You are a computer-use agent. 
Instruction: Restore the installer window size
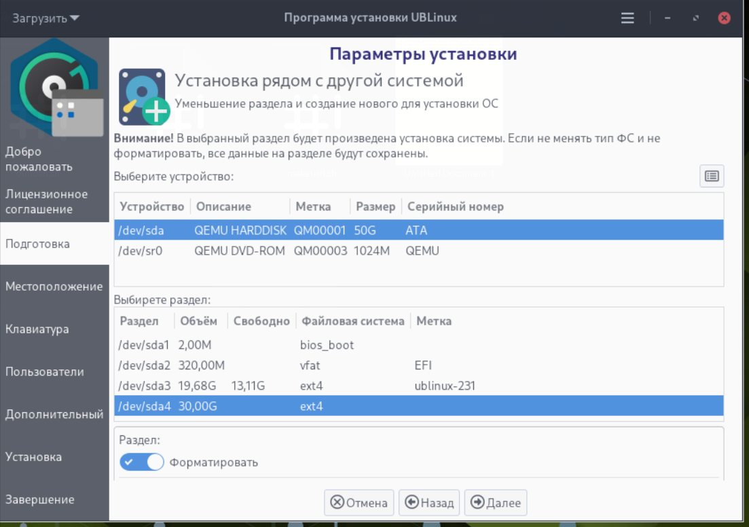(x=695, y=18)
